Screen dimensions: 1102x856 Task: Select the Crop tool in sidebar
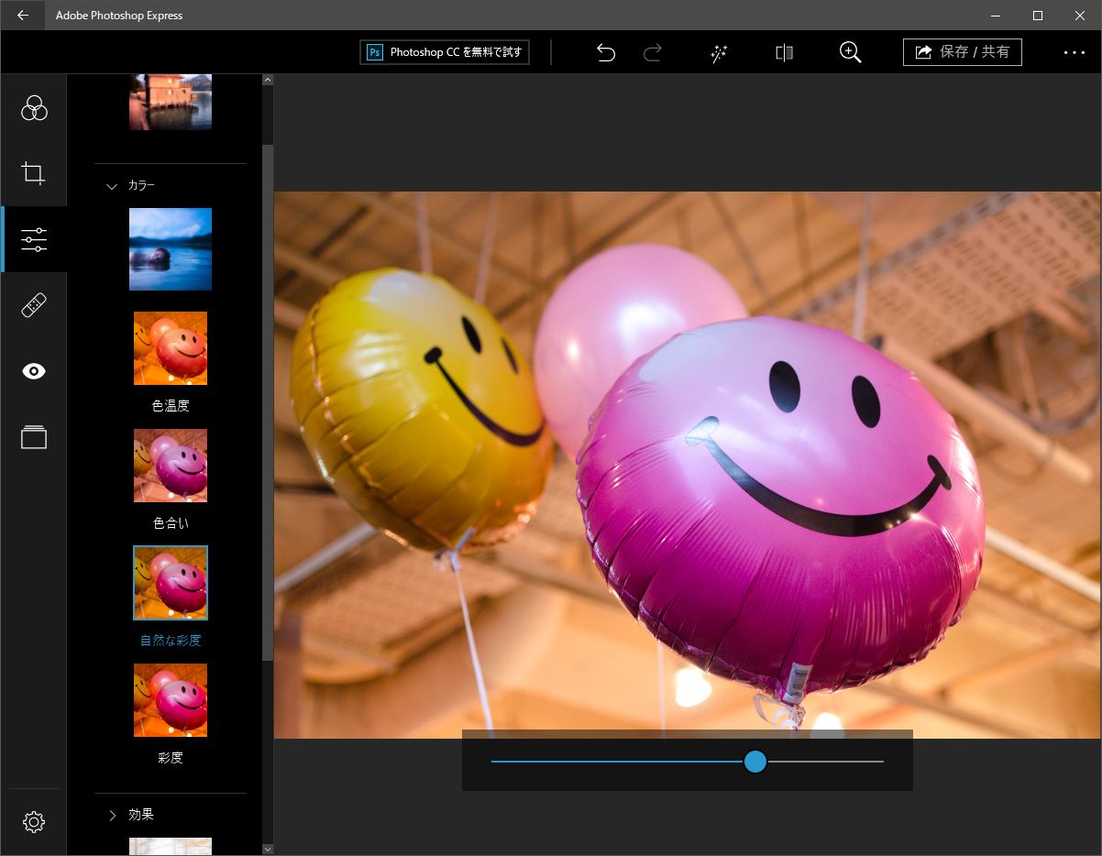(x=34, y=173)
